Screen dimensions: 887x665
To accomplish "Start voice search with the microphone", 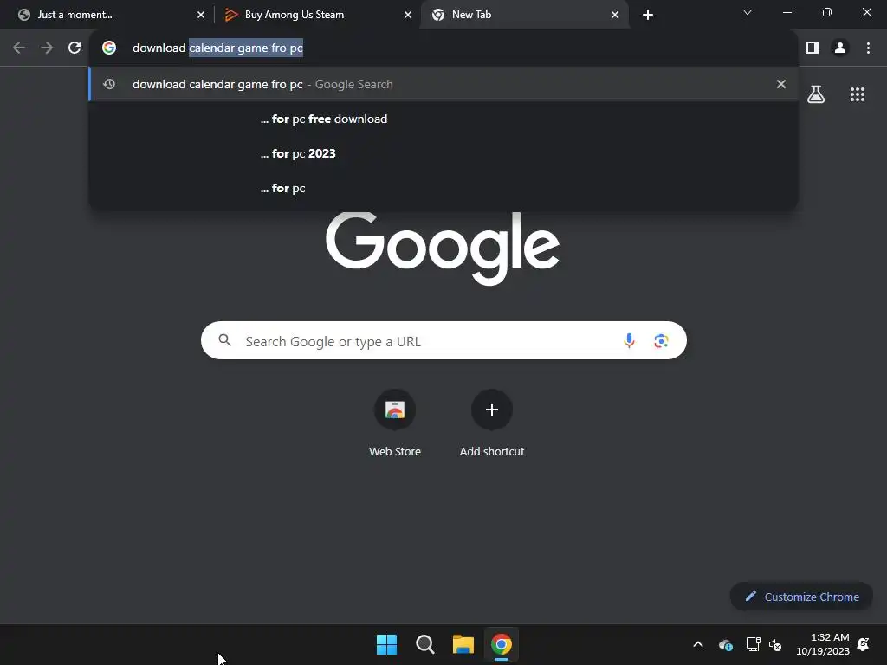I will click(629, 340).
